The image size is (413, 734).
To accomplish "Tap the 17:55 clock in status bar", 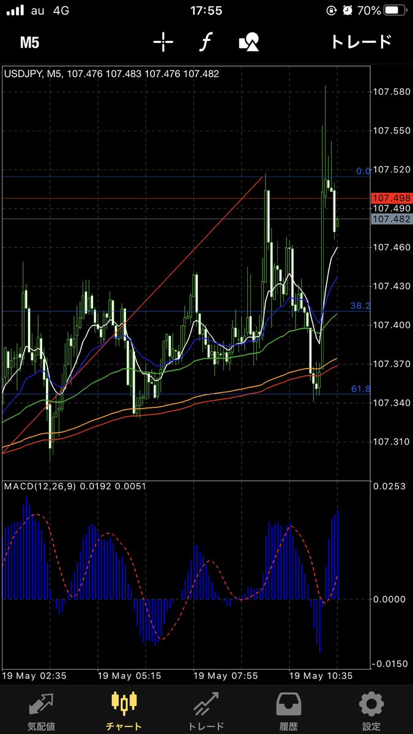I will pyautogui.click(x=206, y=11).
